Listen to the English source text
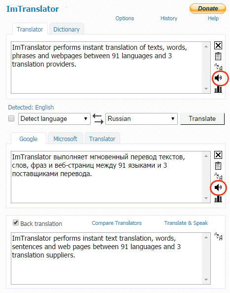The image size is (230, 293). pos(218,78)
